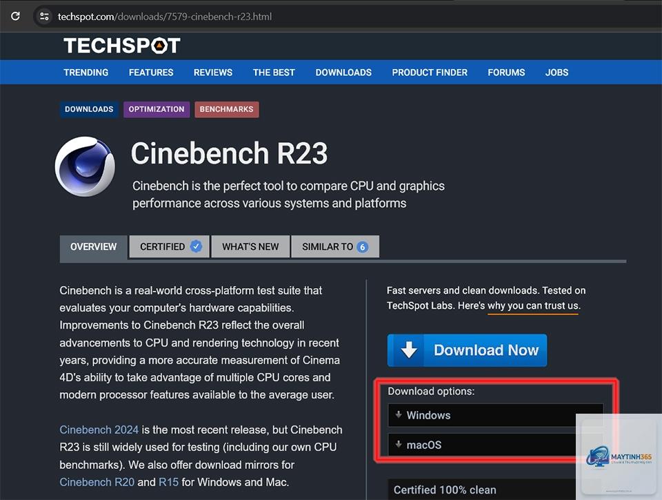
Task: Open the JOBS navigation item
Action: click(557, 73)
